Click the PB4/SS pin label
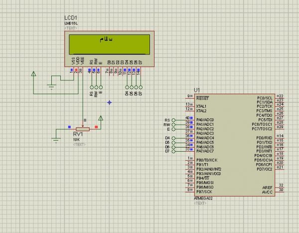 (203, 178)
